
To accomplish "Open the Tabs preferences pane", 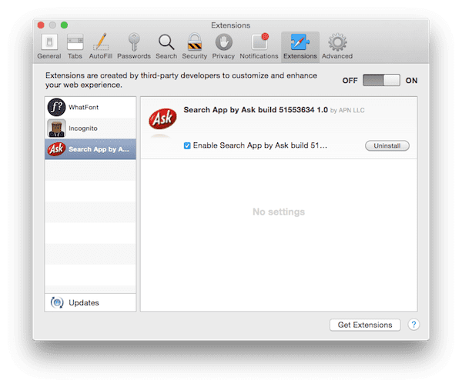I will coord(75,45).
